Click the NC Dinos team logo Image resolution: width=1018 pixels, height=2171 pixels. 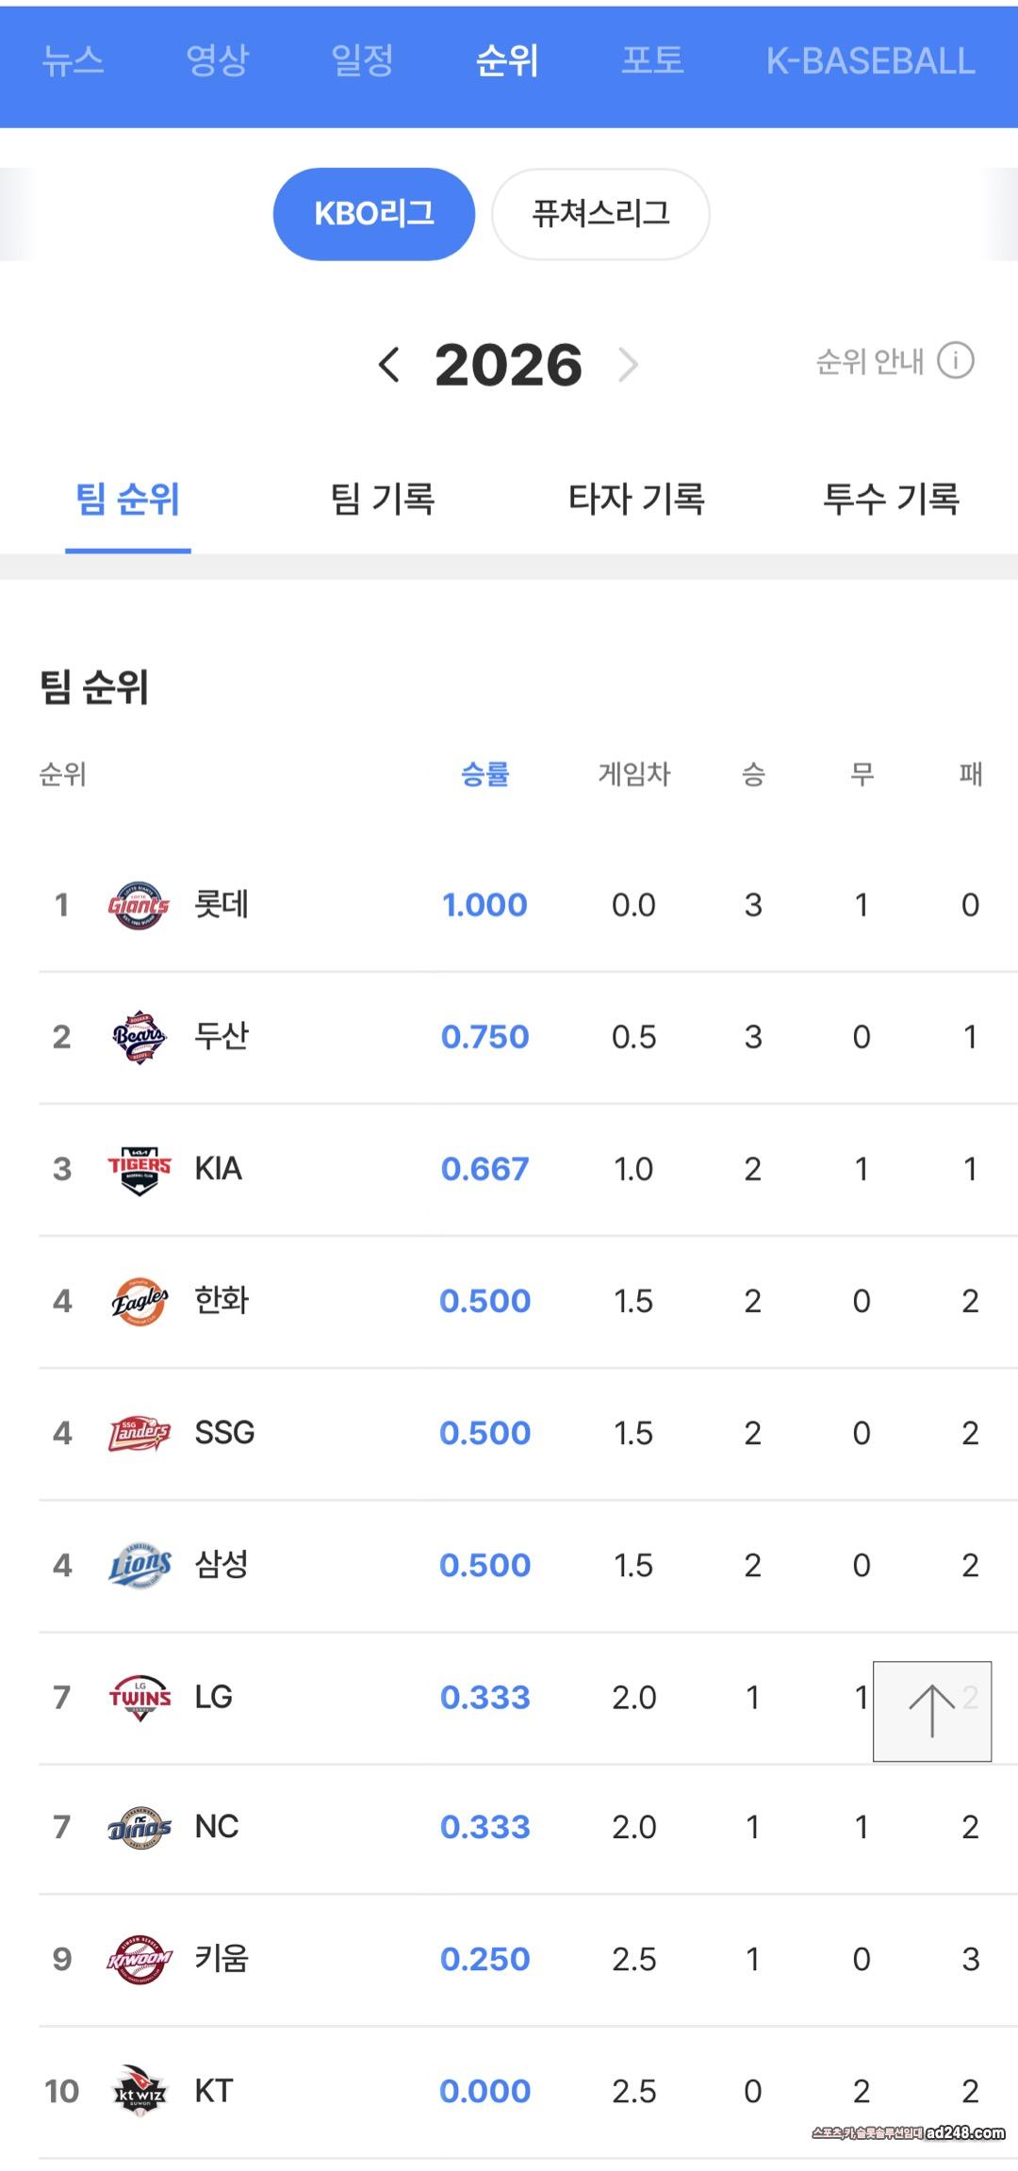click(139, 1827)
